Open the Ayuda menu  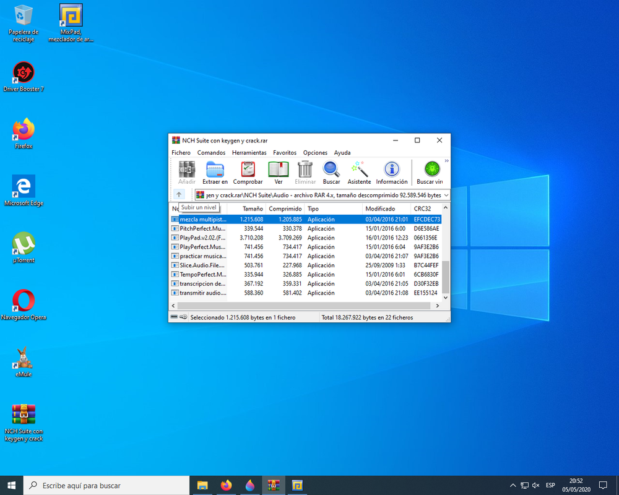click(342, 152)
